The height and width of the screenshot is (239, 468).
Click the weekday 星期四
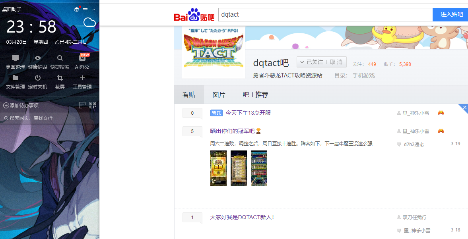[41, 42]
